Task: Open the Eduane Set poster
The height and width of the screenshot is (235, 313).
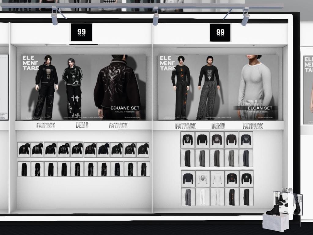Action: pos(83,88)
